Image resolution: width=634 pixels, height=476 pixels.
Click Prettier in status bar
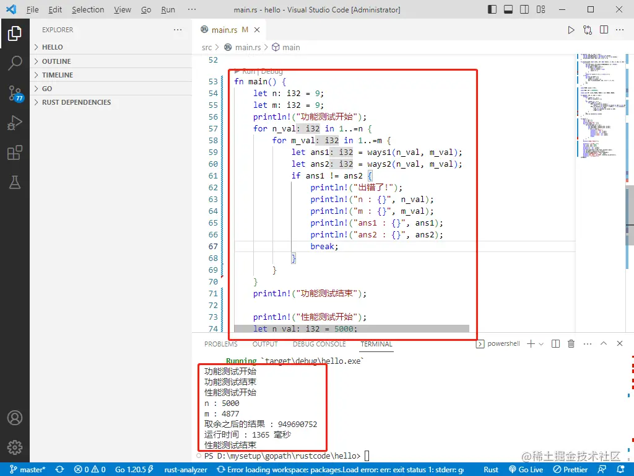[570, 470]
